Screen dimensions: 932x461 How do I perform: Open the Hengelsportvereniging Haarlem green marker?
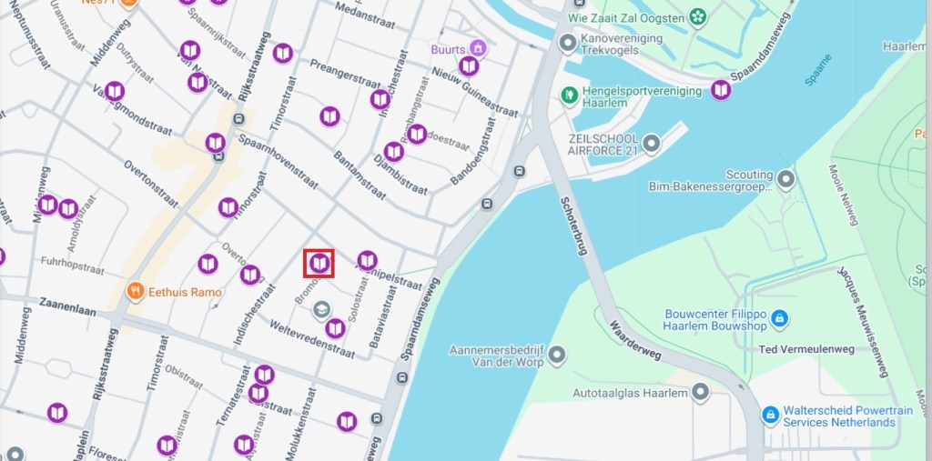(570, 95)
